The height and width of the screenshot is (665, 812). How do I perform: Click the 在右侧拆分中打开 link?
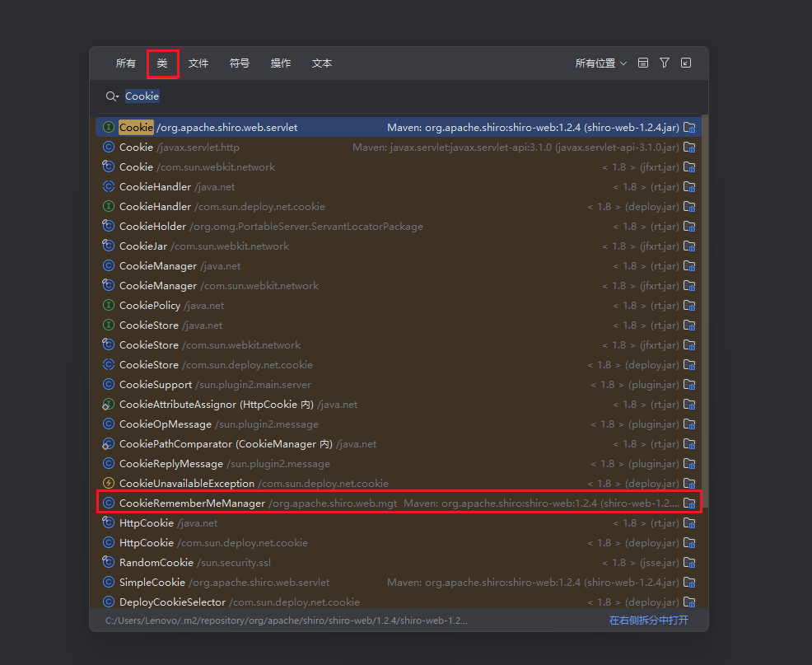pyautogui.click(x=648, y=621)
